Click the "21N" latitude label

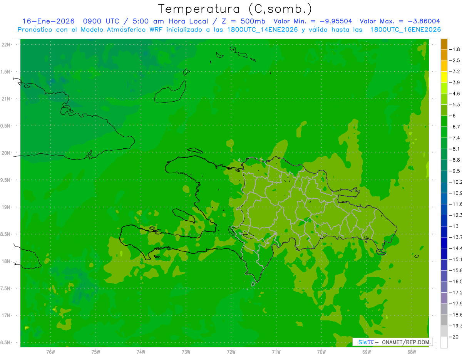tap(6, 99)
